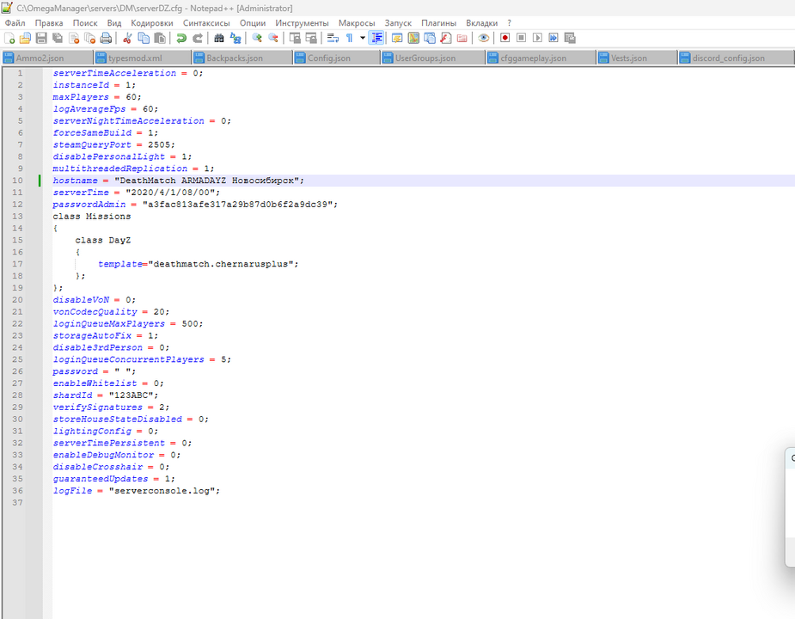The image size is (795, 619).
Task: Paste clipboard with the Paste icon
Action: pos(160,38)
